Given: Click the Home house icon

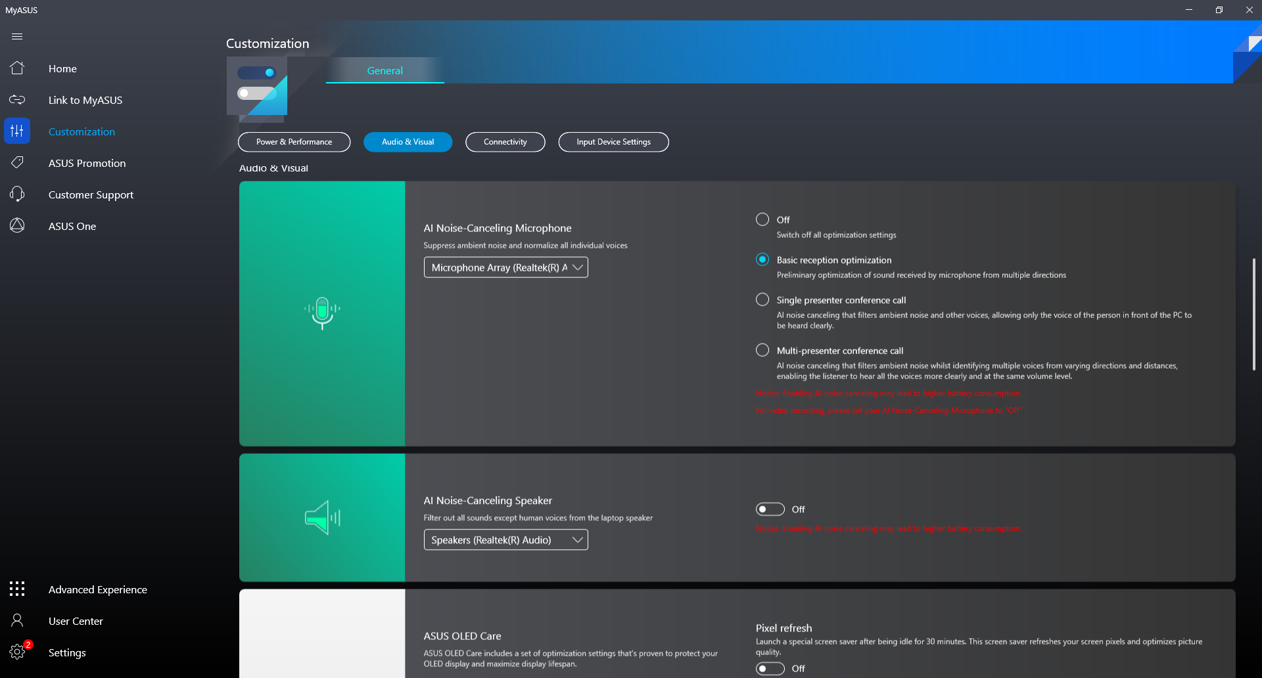Looking at the screenshot, I should tap(17, 68).
